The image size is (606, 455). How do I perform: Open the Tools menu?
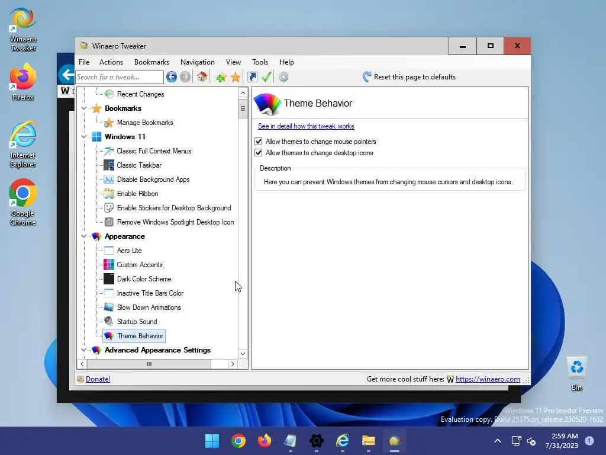pos(260,62)
